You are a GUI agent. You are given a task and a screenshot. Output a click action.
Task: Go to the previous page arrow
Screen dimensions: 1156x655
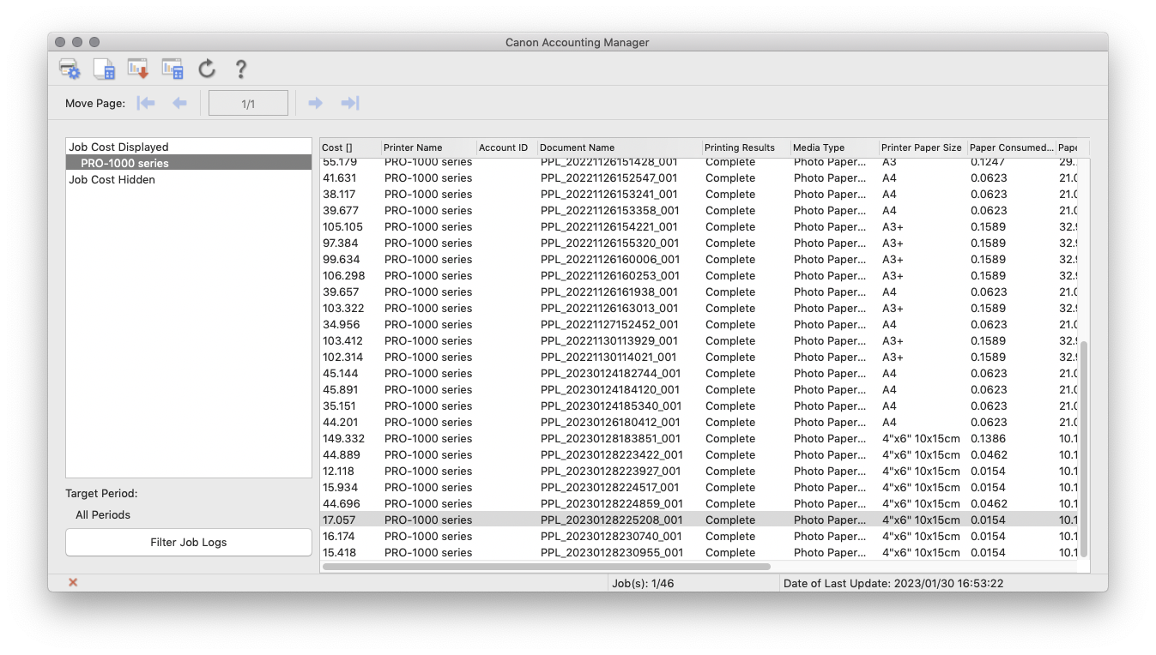click(x=179, y=103)
